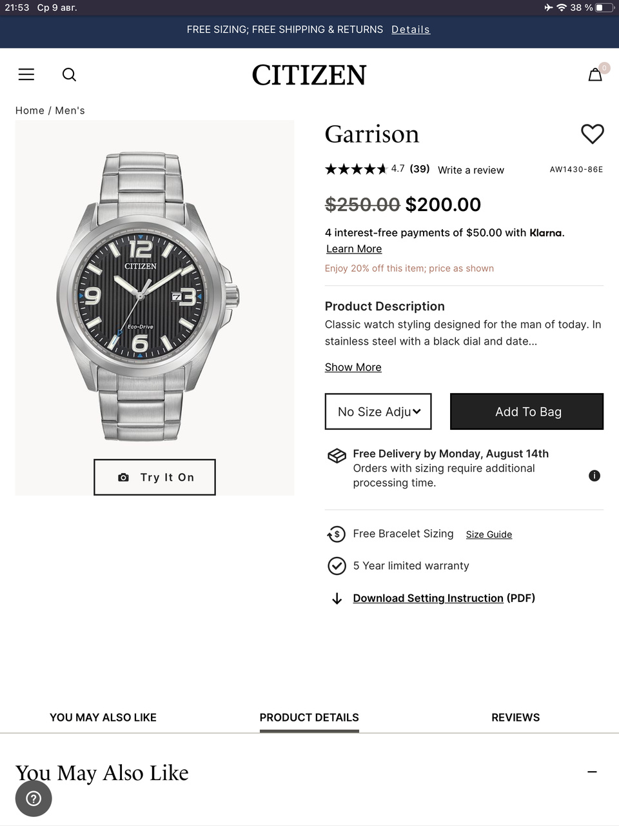Go to Men's breadcrumb link
The height and width of the screenshot is (826, 619).
[70, 110]
